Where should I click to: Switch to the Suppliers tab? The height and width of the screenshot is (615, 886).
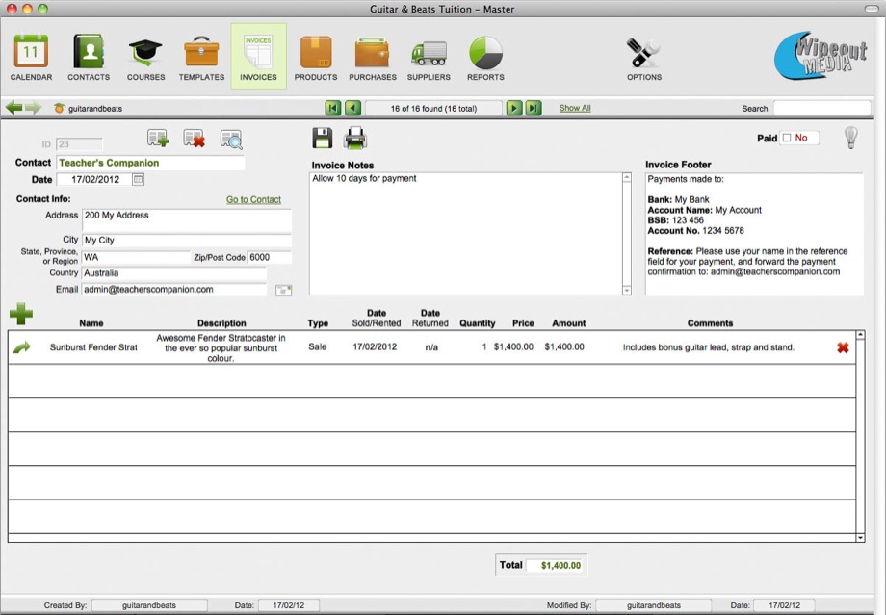[x=429, y=56]
